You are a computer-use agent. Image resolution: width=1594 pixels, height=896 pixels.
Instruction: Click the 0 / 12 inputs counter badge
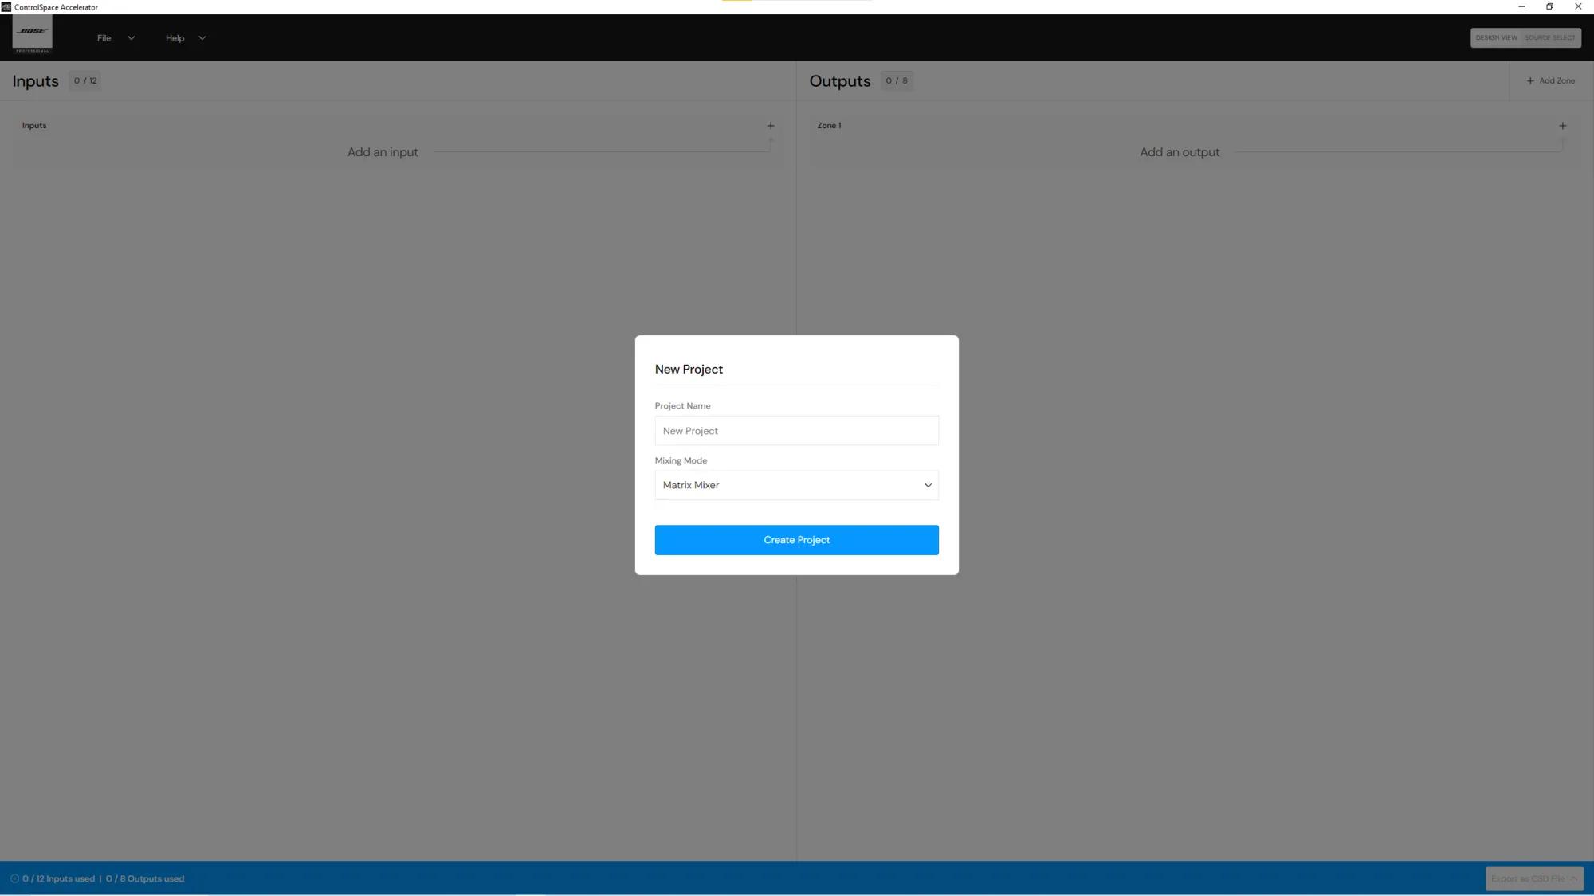85,81
